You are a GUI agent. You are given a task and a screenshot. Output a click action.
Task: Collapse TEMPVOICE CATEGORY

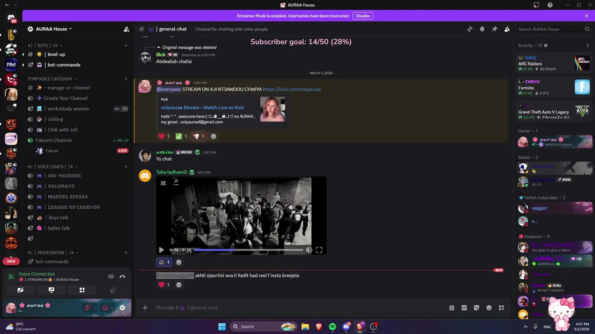pos(52,79)
